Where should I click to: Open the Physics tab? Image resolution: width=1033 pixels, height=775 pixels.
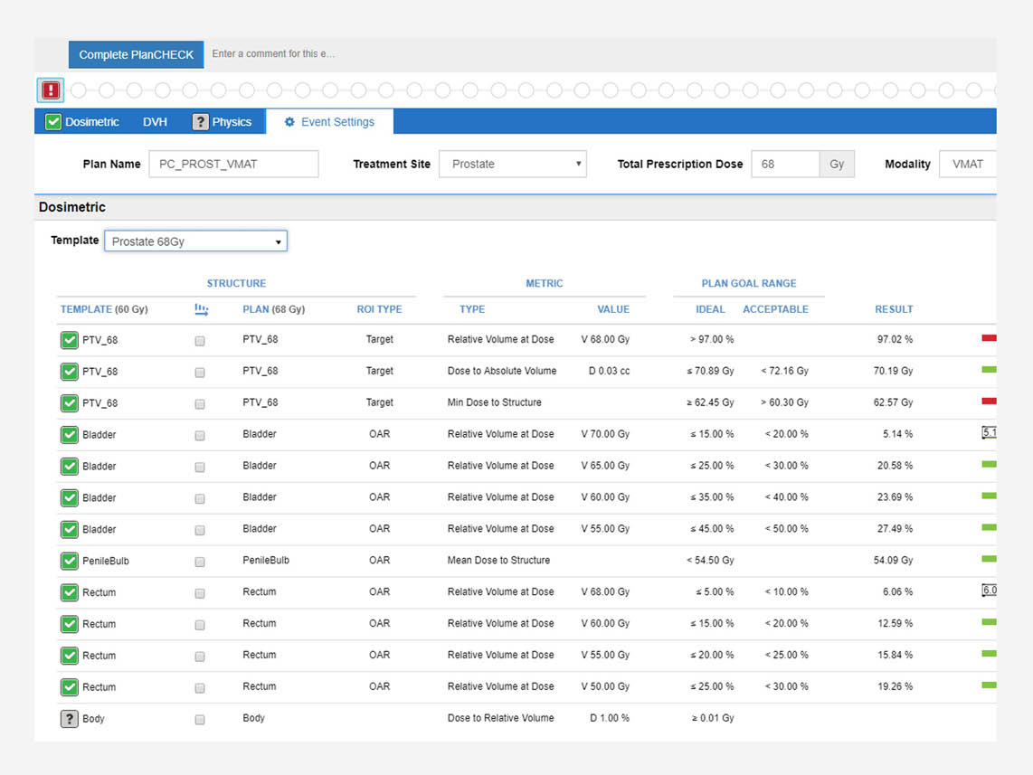coord(232,122)
